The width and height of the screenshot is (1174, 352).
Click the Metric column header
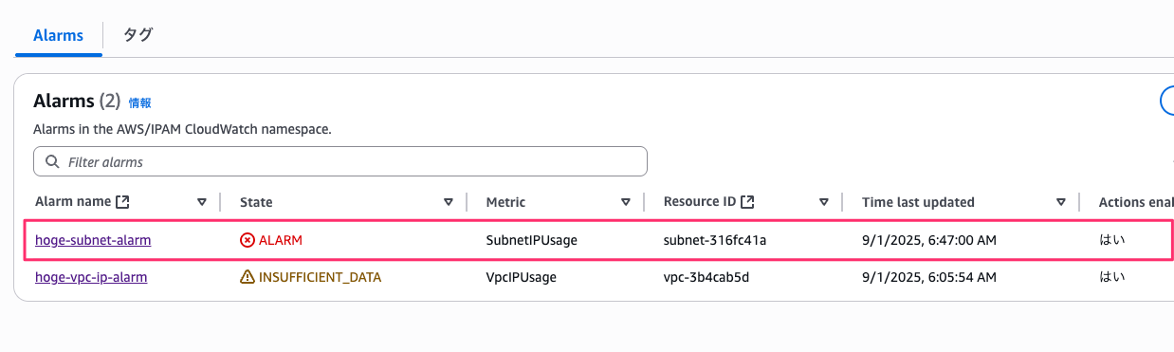point(505,202)
